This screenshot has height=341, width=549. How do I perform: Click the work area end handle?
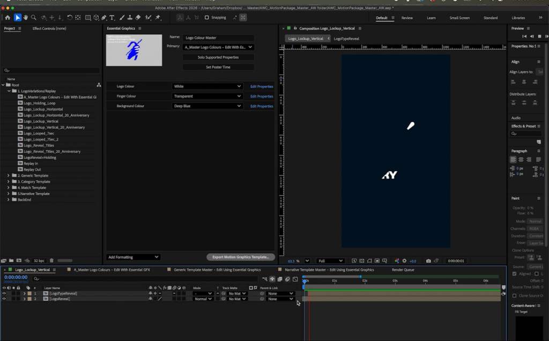pyautogui.click(x=360, y=277)
